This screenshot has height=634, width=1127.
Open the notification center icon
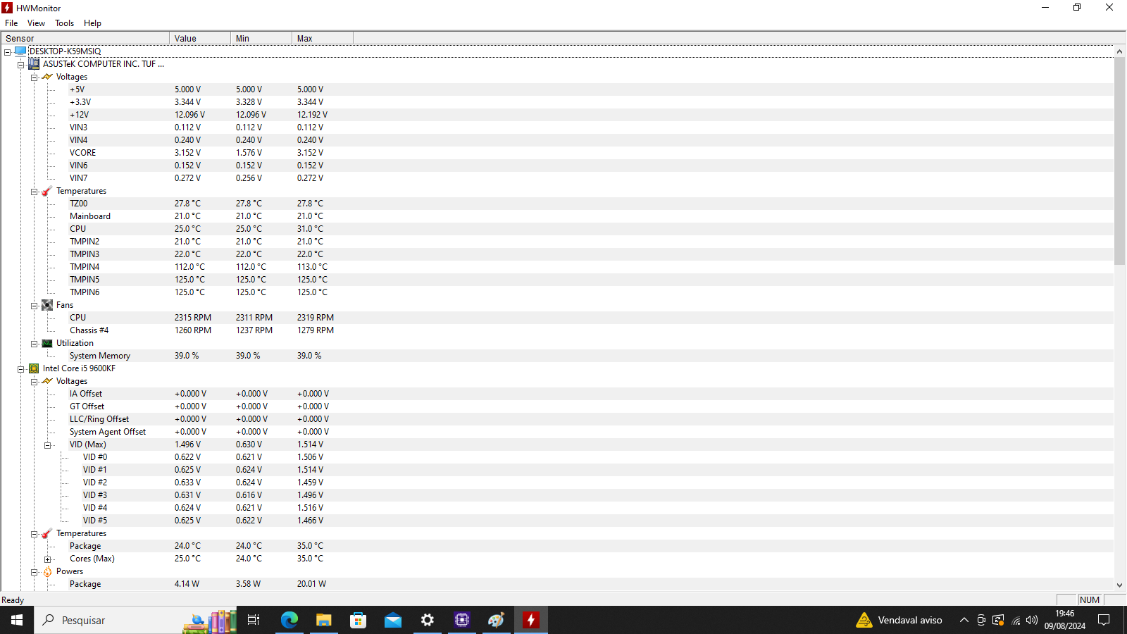click(x=1104, y=620)
